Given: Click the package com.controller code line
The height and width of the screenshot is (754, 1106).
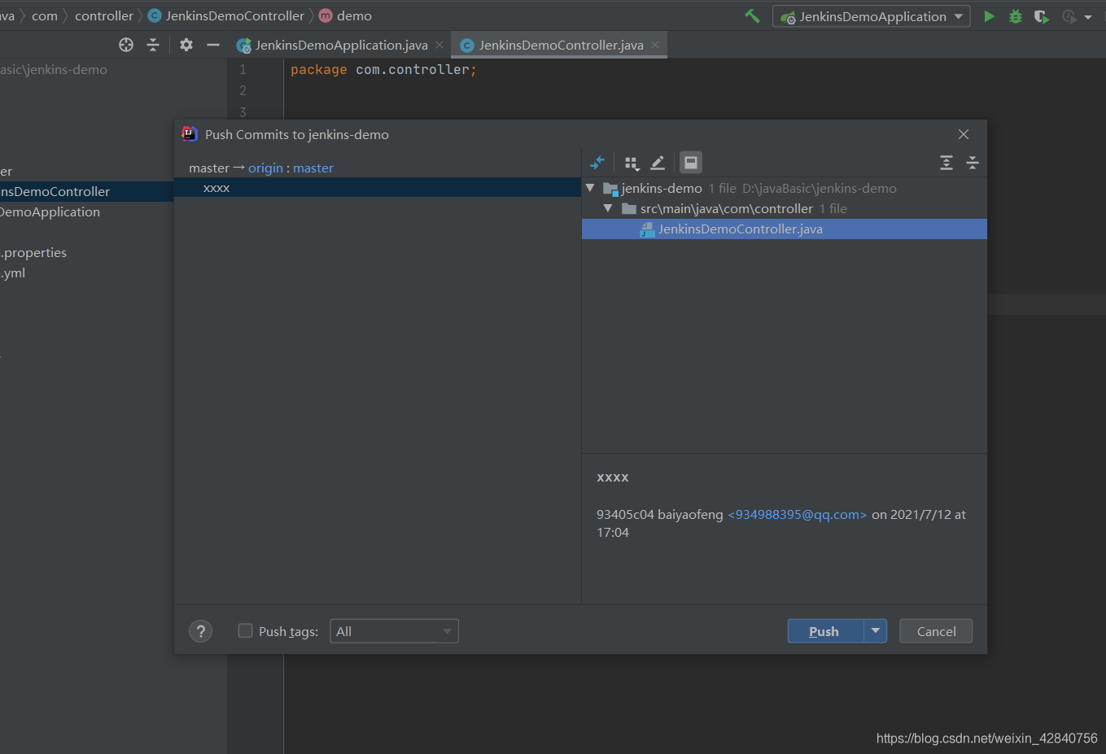Looking at the screenshot, I should click(383, 70).
